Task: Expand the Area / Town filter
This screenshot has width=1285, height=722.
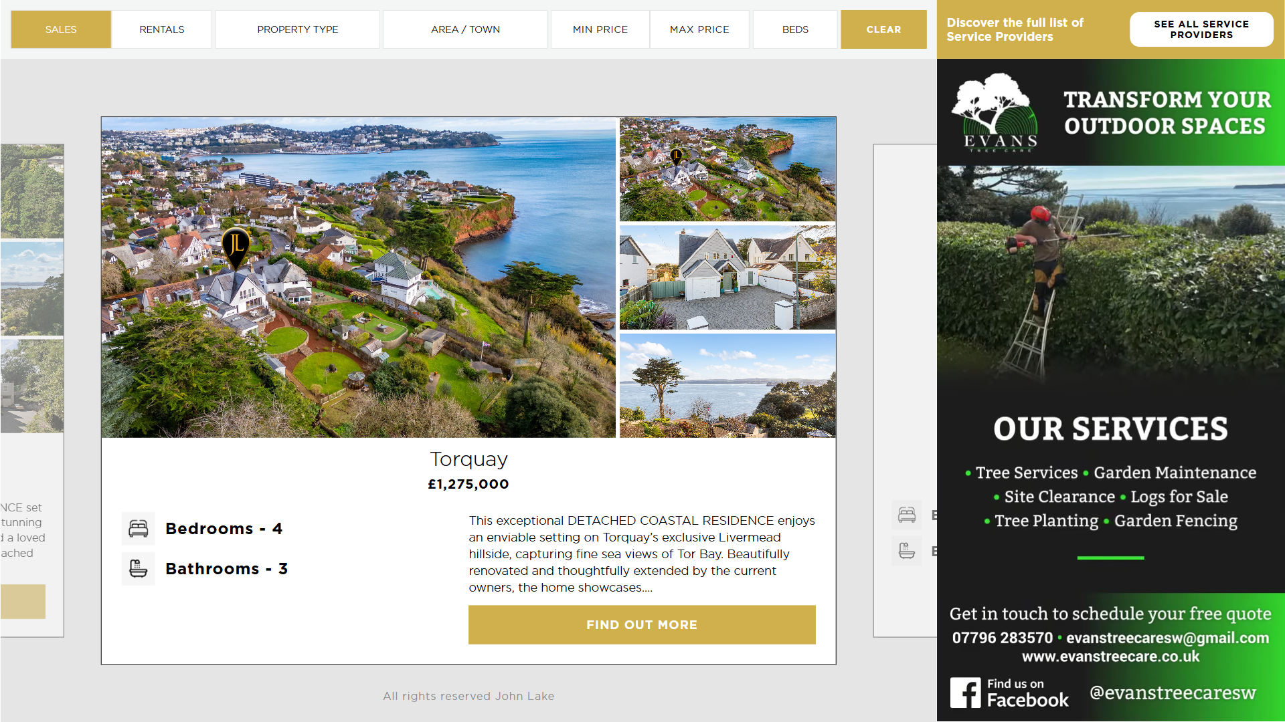Action: (465, 29)
